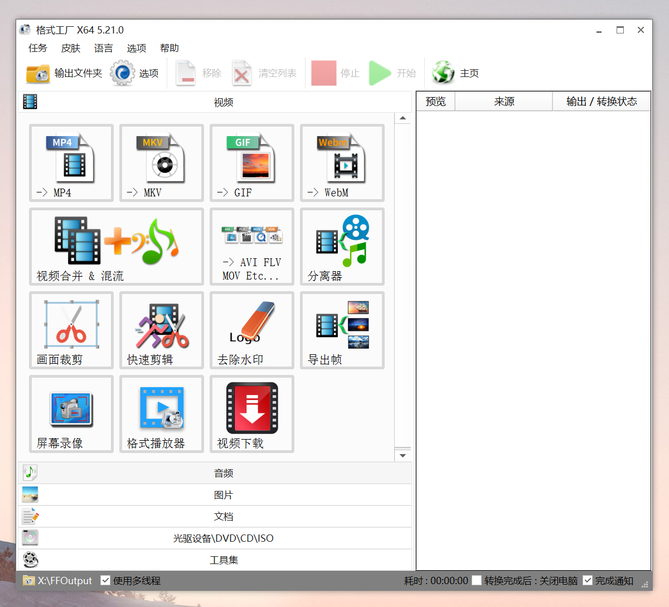Image resolution: width=669 pixels, height=607 pixels.
Task: Start the 屏幕录像 screen recorder
Action: coord(71,413)
